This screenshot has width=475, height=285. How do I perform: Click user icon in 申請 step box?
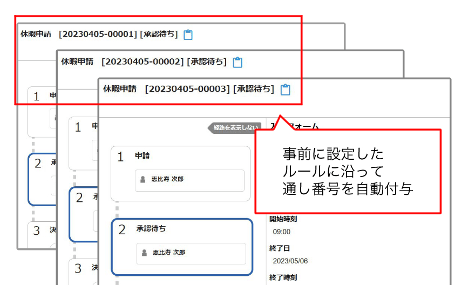(142, 180)
